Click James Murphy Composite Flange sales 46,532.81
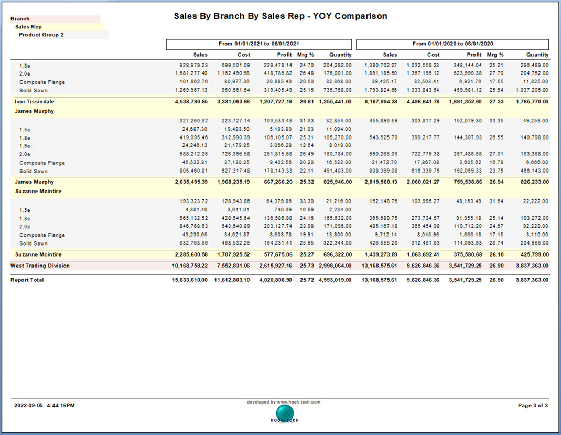561x435 pixels. (195, 163)
